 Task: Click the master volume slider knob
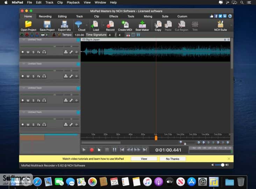[x=222, y=165]
